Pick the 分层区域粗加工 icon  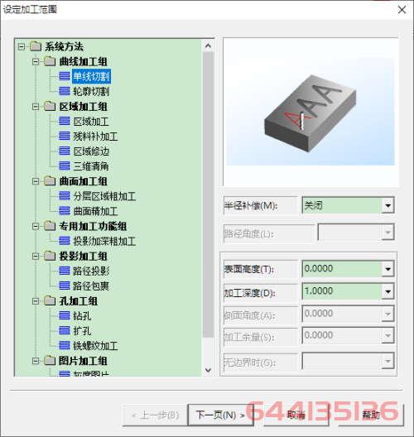coord(65,196)
